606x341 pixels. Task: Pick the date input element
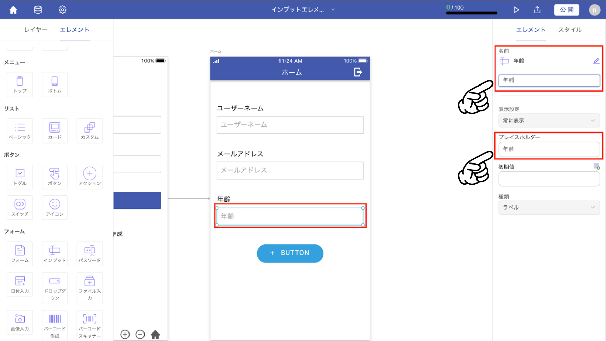point(20,284)
